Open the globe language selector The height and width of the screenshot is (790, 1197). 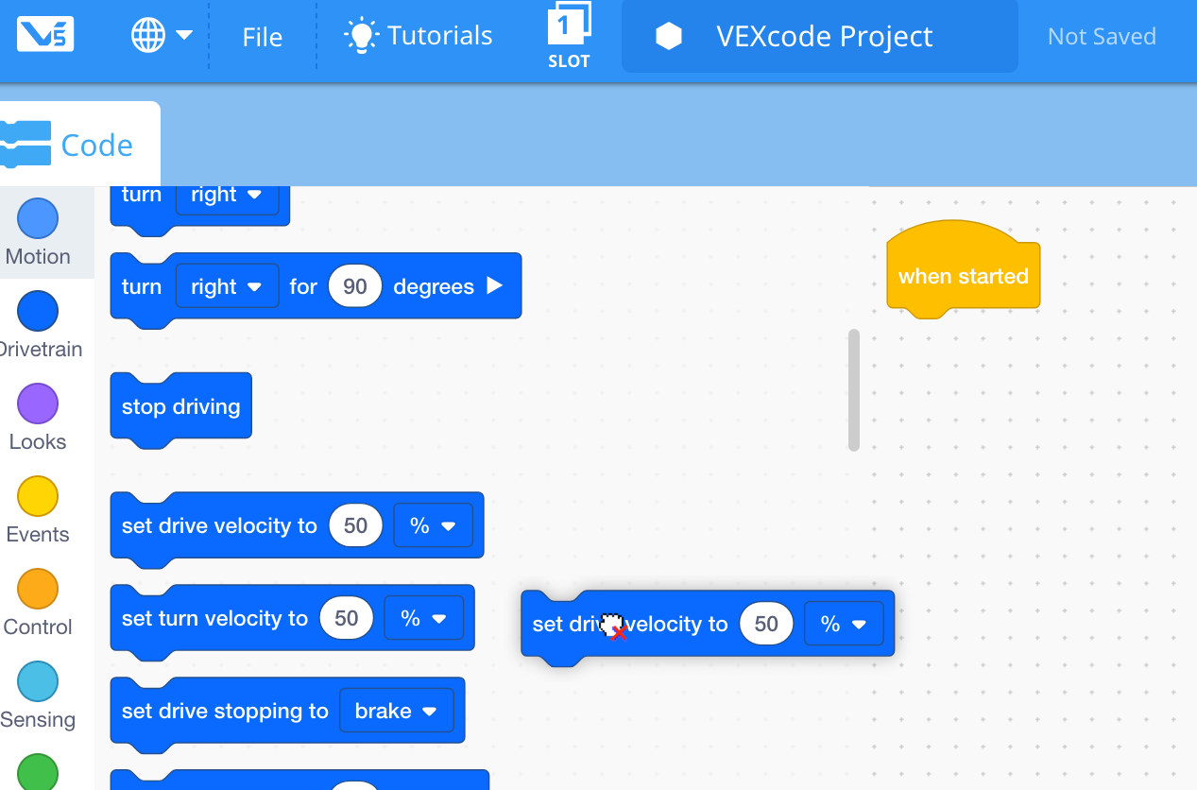[161, 36]
